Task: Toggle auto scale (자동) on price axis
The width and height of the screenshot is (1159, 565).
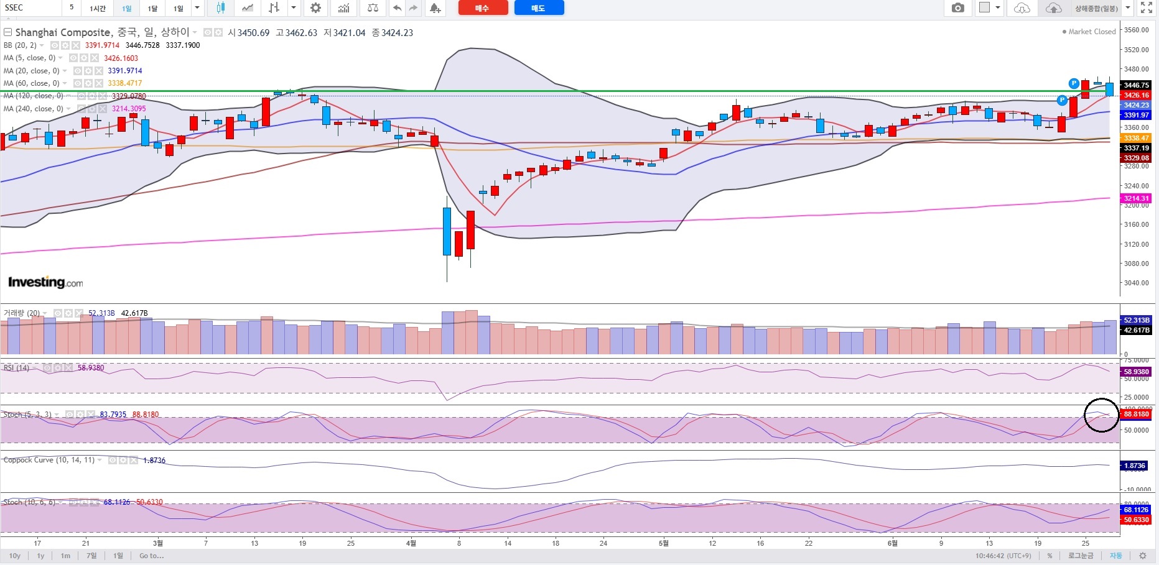Action: coord(1116,556)
